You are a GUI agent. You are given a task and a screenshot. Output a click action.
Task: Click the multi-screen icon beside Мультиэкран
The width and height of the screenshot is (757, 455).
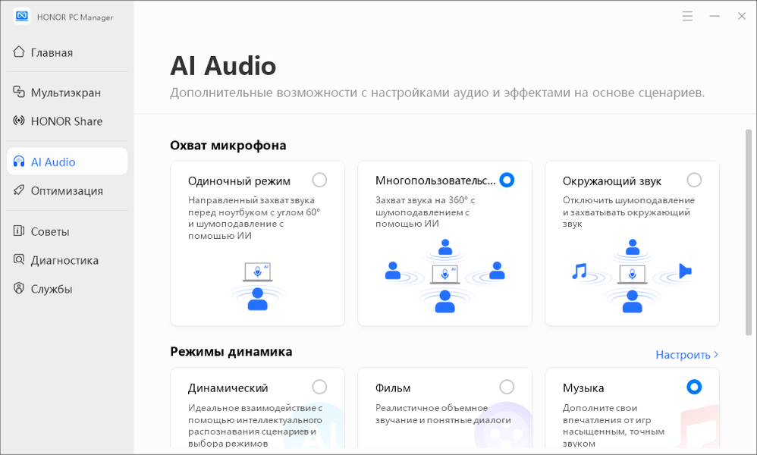[19, 92]
